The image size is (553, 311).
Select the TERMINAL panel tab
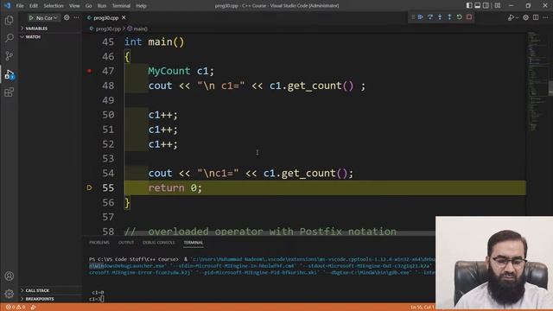click(x=194, y=243)
